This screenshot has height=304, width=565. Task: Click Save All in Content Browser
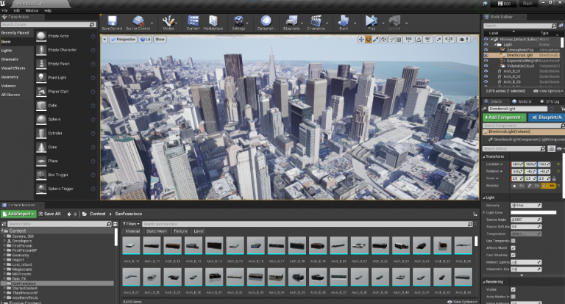49,214
